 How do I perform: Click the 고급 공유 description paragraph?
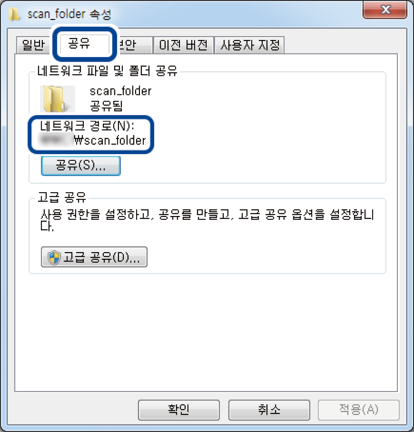coord(207,220)
